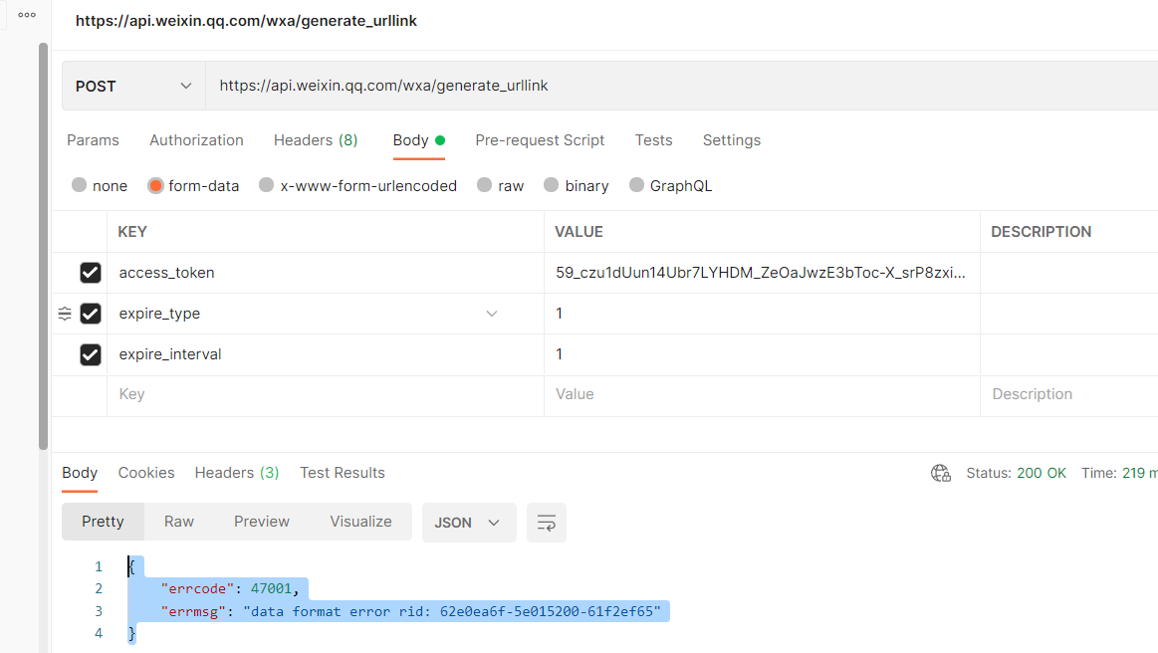
Task: Open the Pre-request Script tab
Action: coord(540,140)
